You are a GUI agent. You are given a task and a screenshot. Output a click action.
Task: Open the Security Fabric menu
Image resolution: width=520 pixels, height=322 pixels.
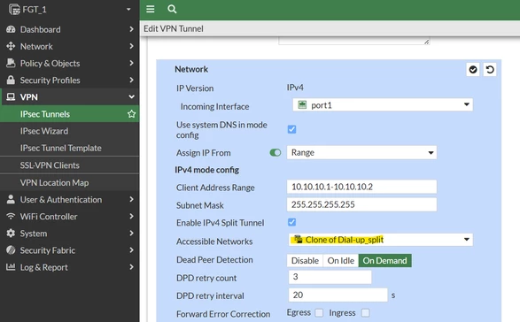(70, 250)
